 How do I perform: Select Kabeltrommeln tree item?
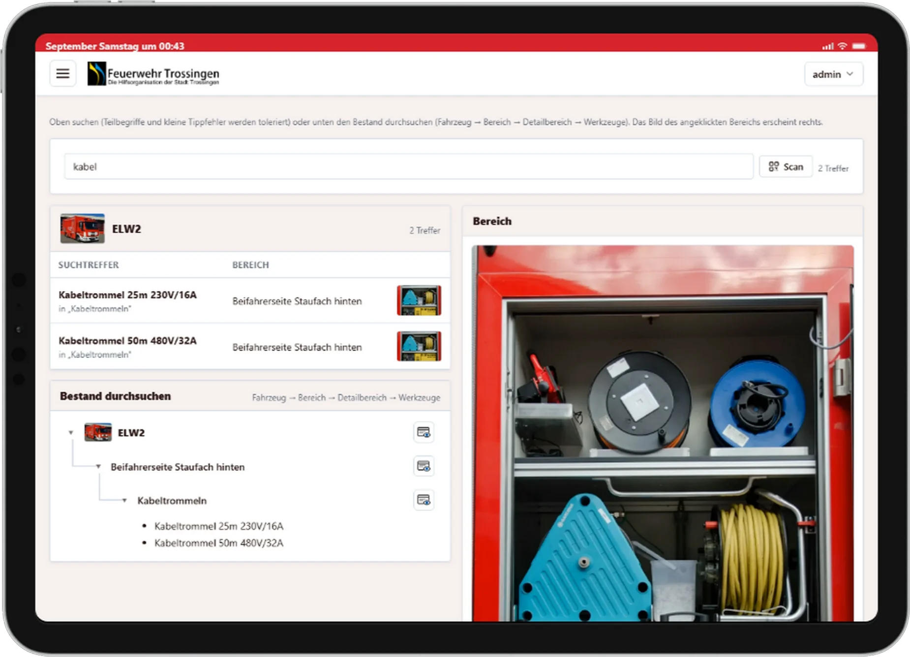pos(172,501)
